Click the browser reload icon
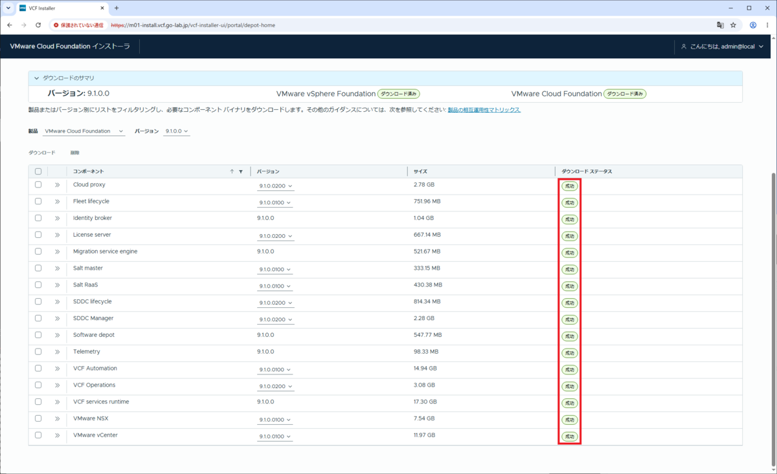This screenshot has height=474, width=777. coord(38,25)
